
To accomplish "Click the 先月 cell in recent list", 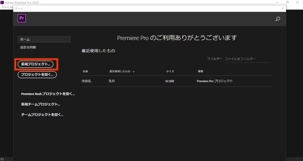I will pyautogui.click(x=112, y=81).
